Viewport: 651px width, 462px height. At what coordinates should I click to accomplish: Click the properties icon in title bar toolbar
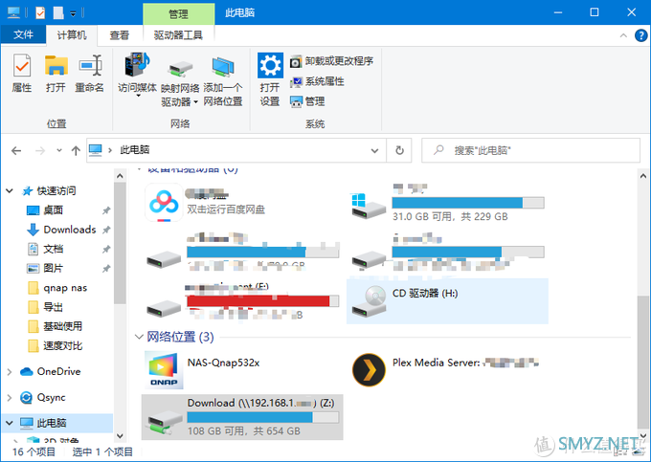pyautogui.click(x=40, y=12)
